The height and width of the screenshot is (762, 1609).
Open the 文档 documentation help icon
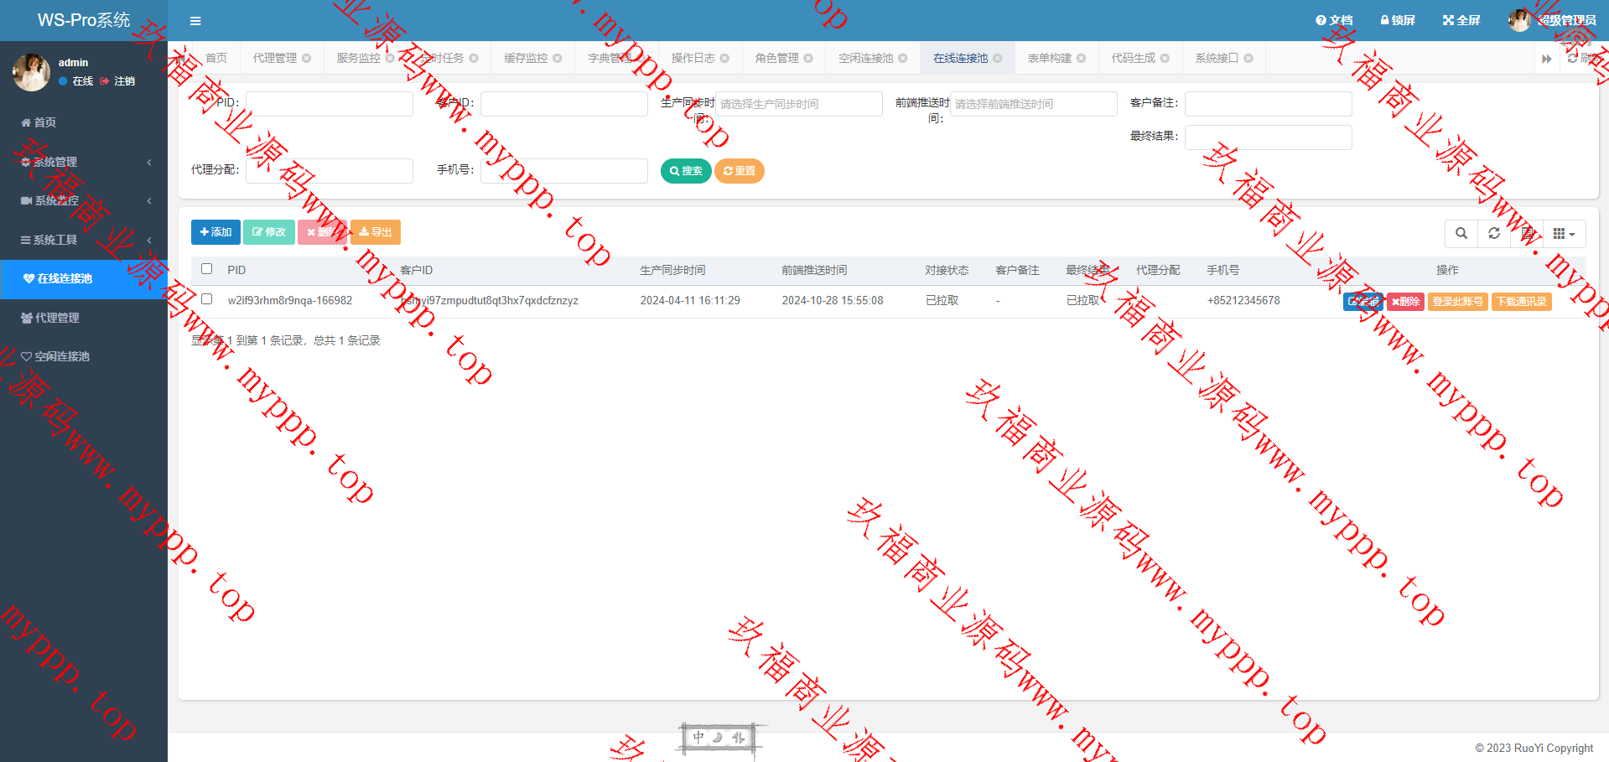1333,20
